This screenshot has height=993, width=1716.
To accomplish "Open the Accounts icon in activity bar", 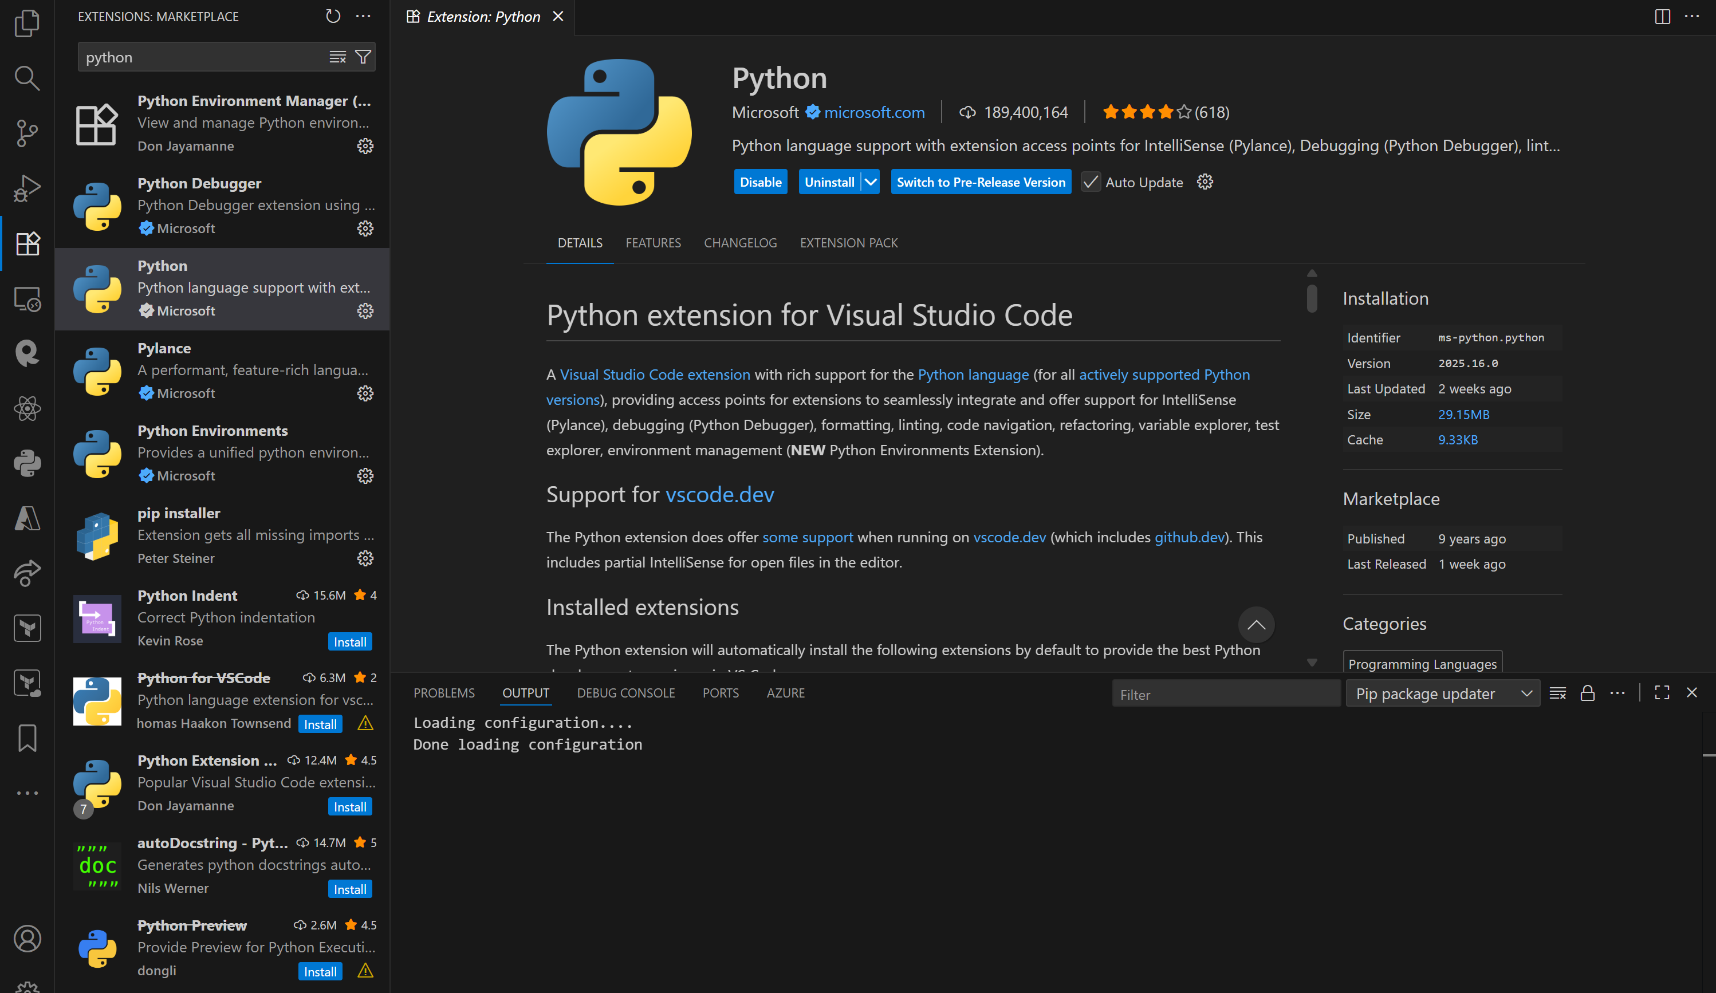I will coord(26,939).
